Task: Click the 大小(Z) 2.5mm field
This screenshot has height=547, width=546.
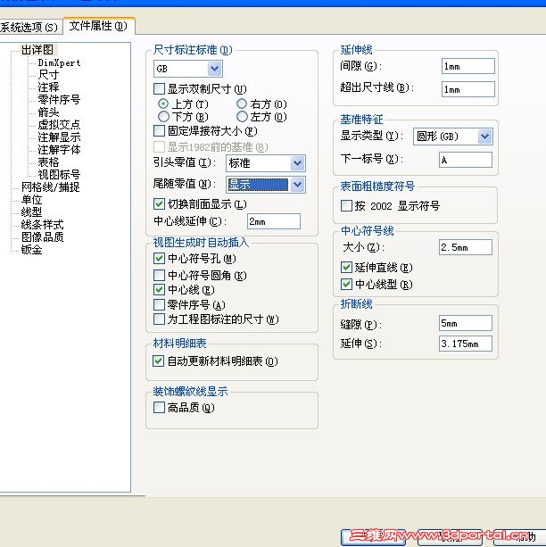Action: (x=466, y=247)
